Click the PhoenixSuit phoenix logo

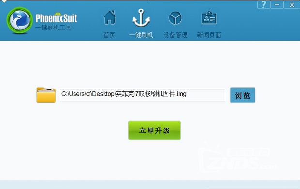pyautogui.click(x=19, y=20)
